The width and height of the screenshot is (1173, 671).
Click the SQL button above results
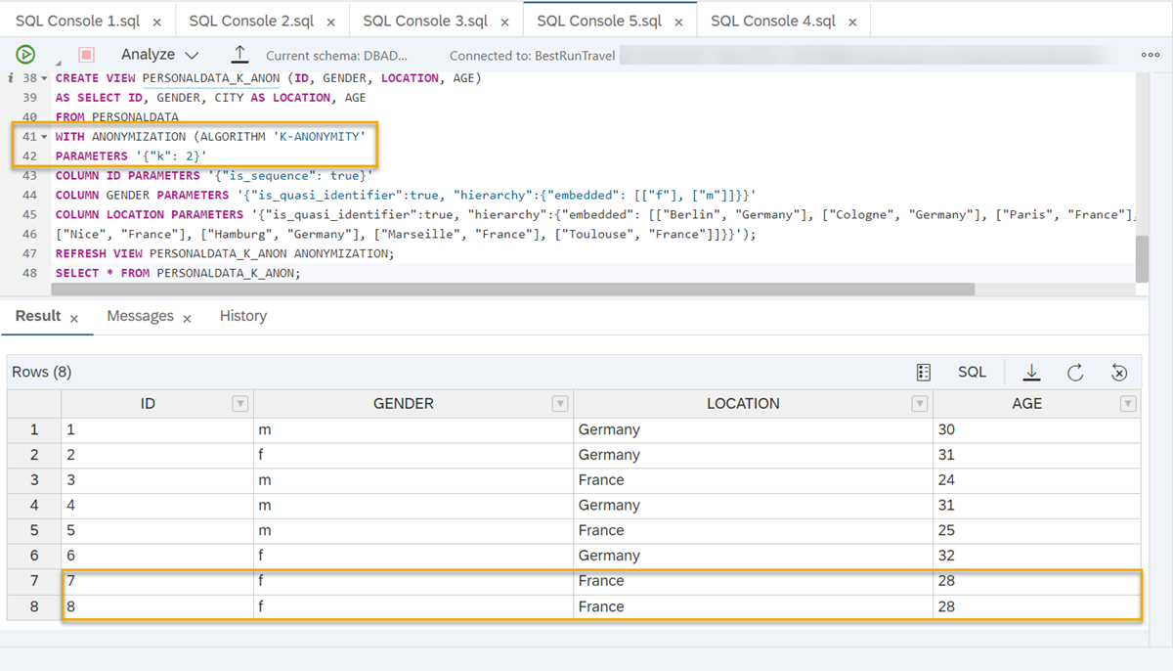(972, 373)
